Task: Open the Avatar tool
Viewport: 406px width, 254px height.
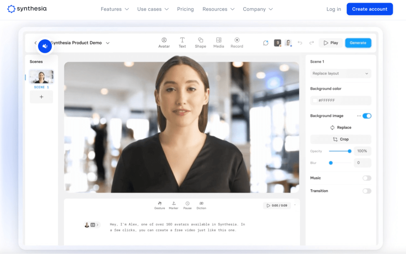Action: point(164,43)
